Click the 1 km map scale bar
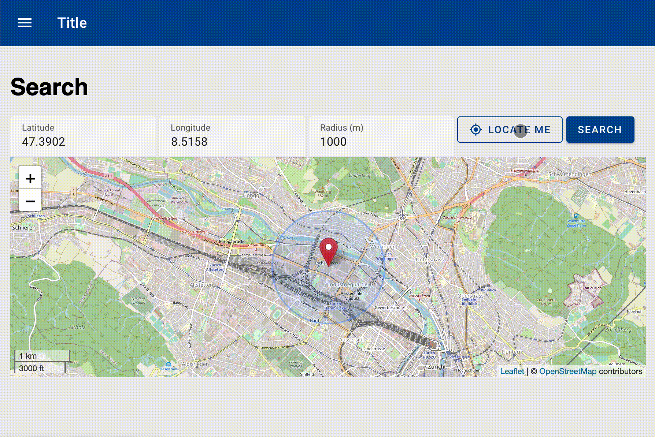The width and height of the screenshot is (655, 437). (42, 356)
